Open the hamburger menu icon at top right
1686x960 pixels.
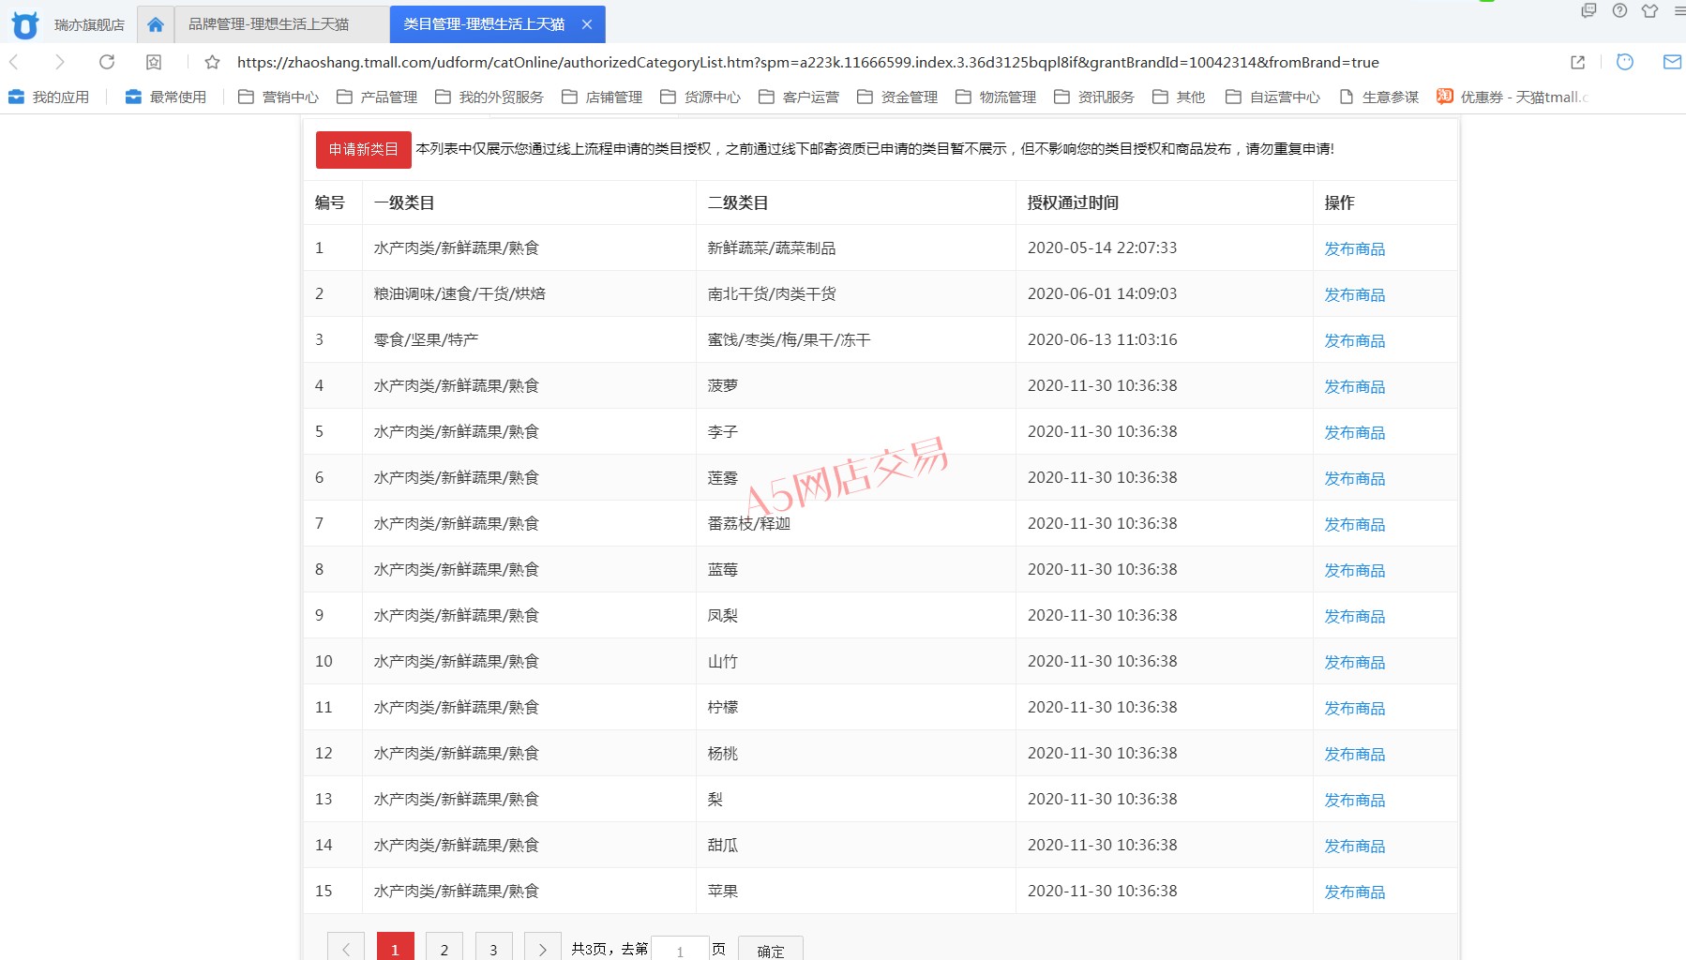[1679, 10]
